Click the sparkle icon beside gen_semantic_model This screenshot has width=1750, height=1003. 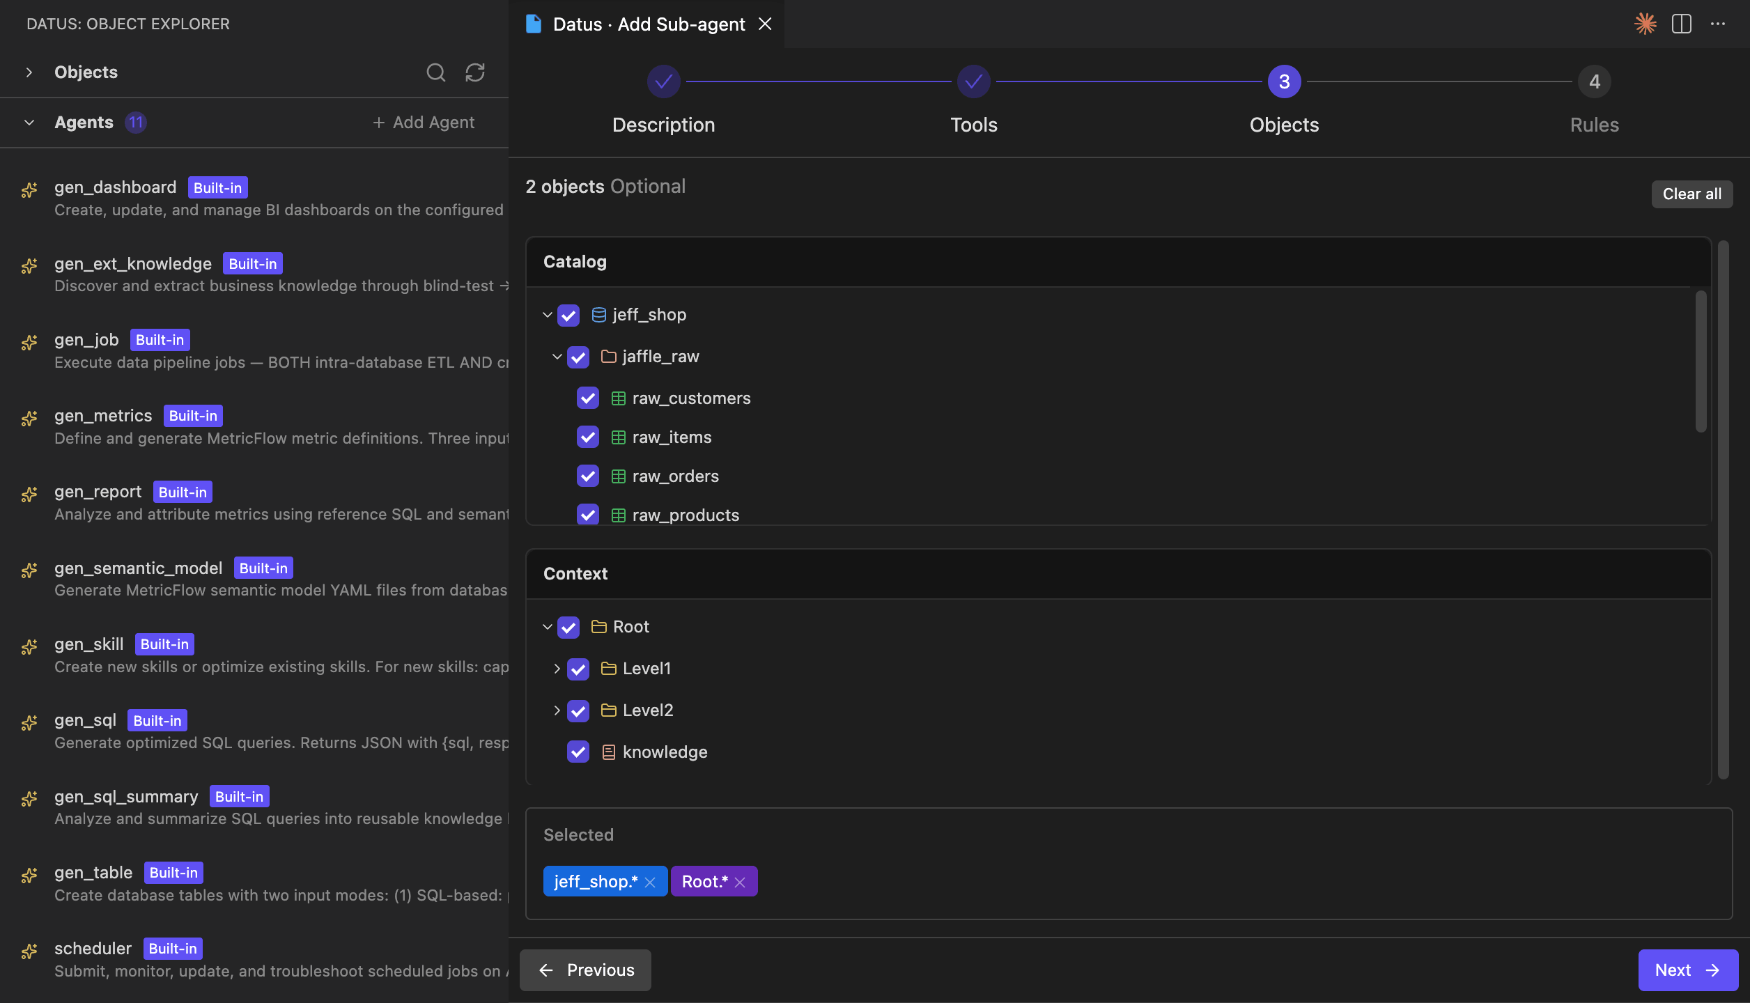pos(29,570)
